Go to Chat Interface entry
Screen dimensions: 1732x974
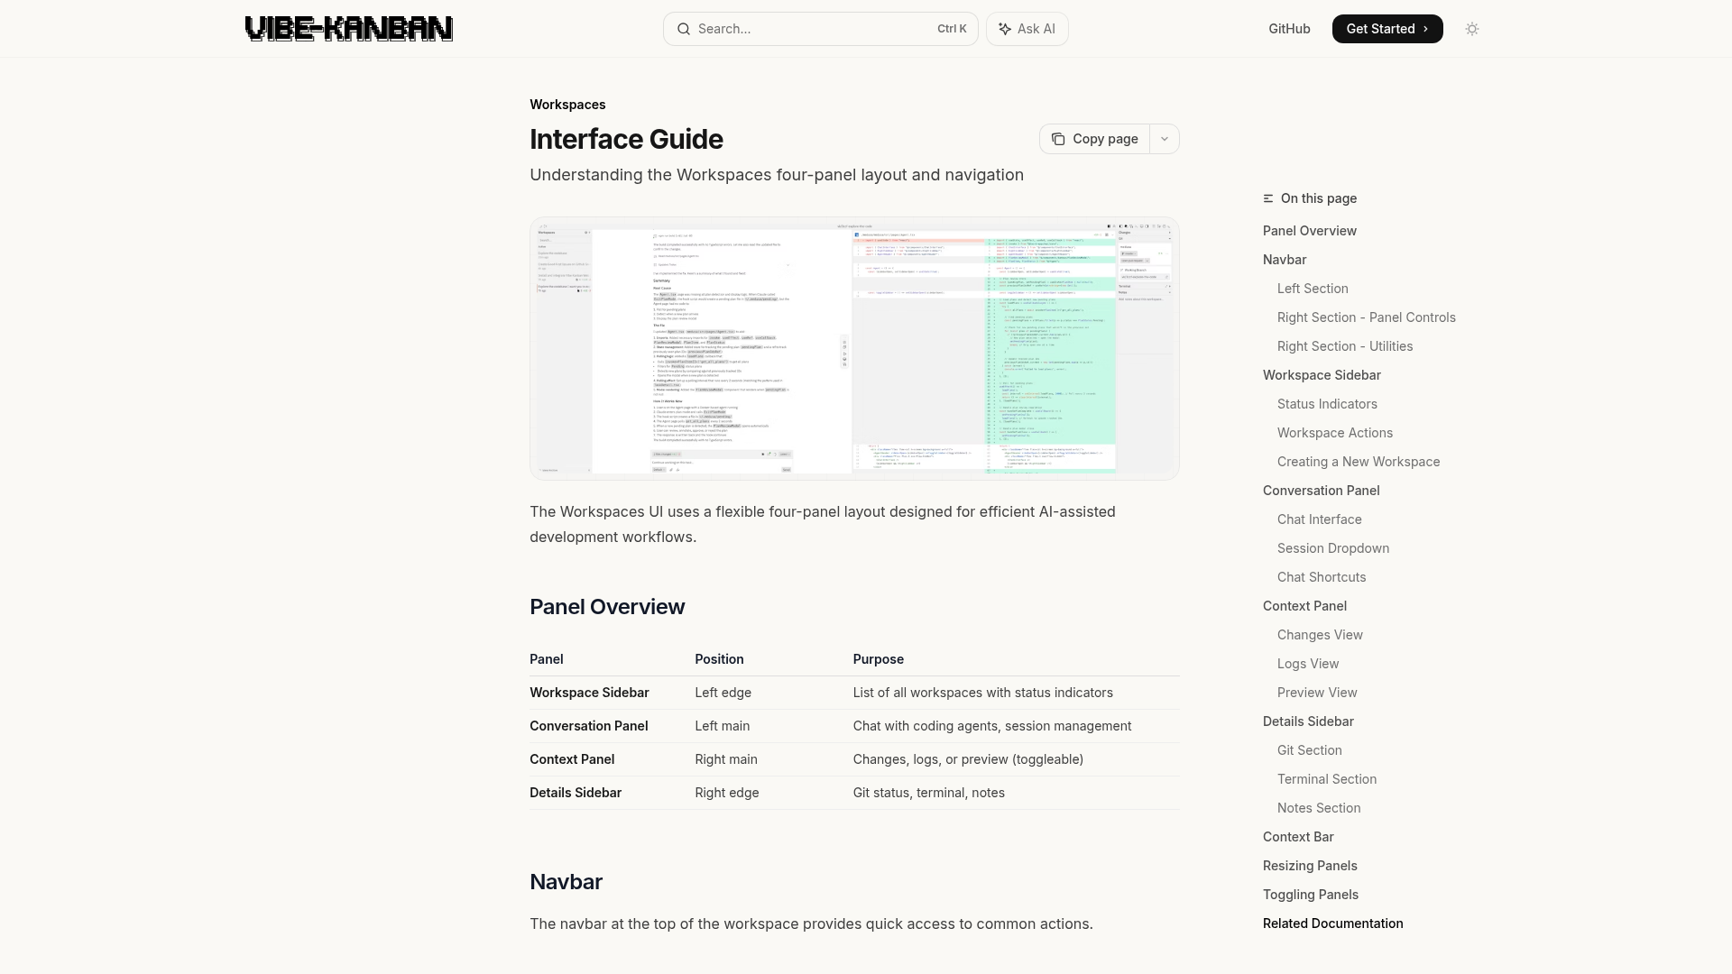click(x=1320, y=519)
